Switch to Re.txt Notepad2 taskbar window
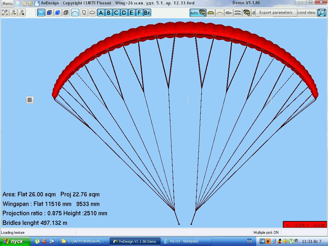328x246 pixels. pyautogui.click(x=186, y=241)
